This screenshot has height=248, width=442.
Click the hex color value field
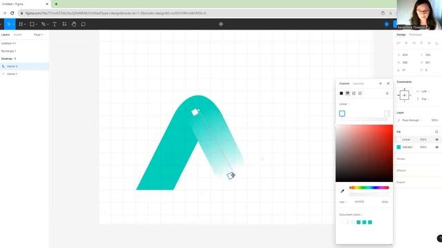(359, 202)
